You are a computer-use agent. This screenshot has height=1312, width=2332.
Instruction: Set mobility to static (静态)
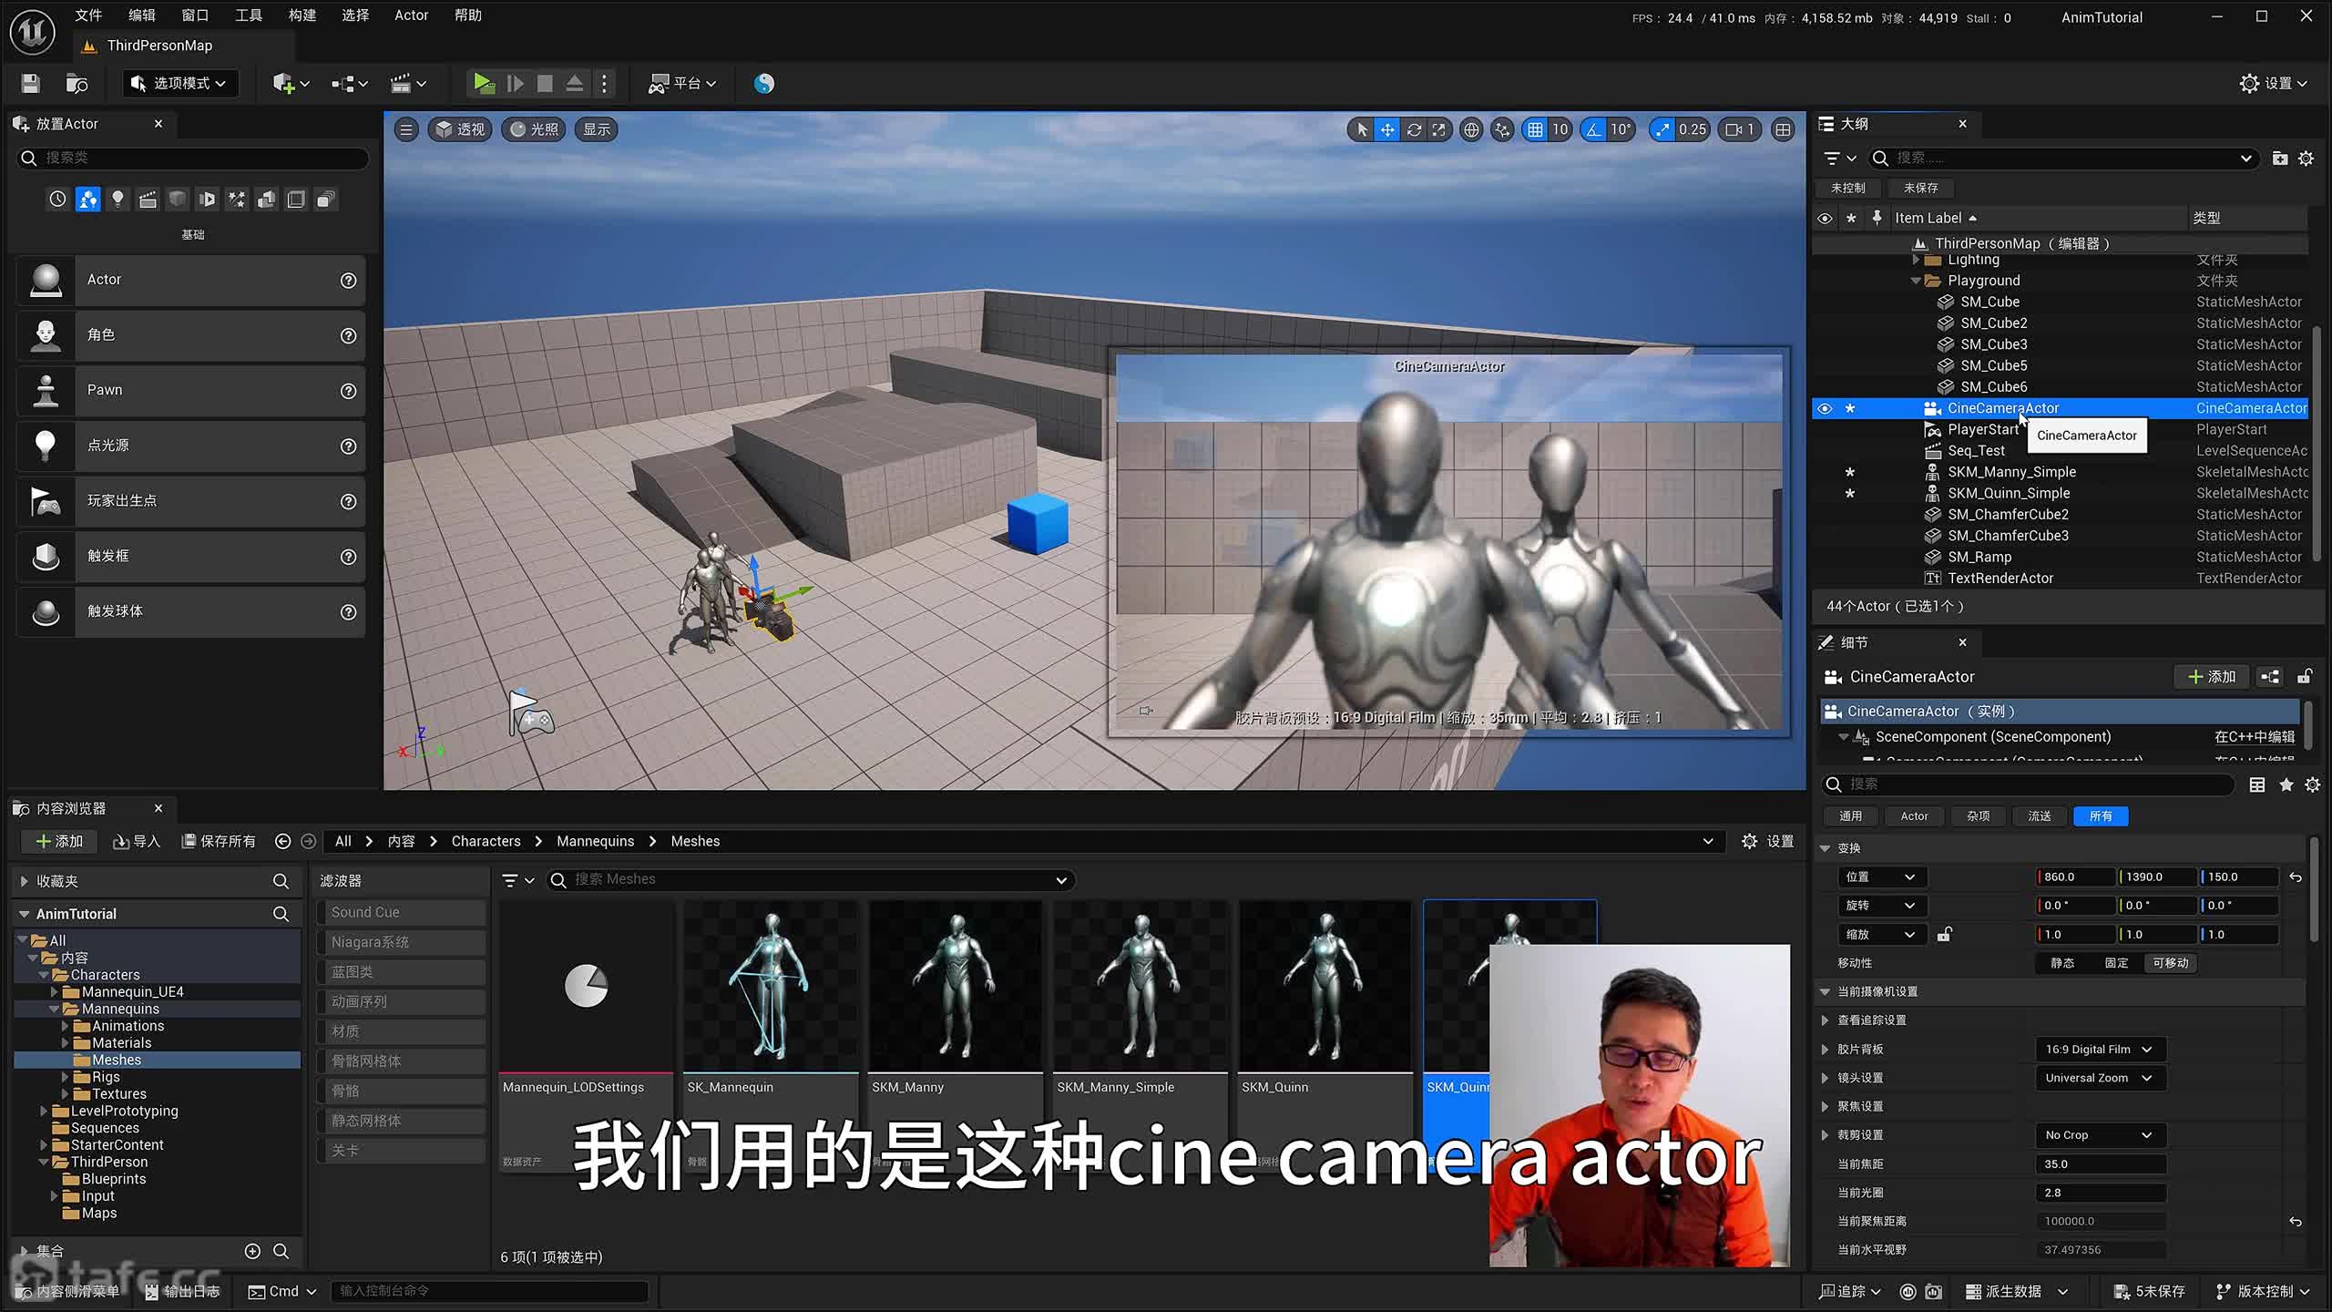point(2062,963)
